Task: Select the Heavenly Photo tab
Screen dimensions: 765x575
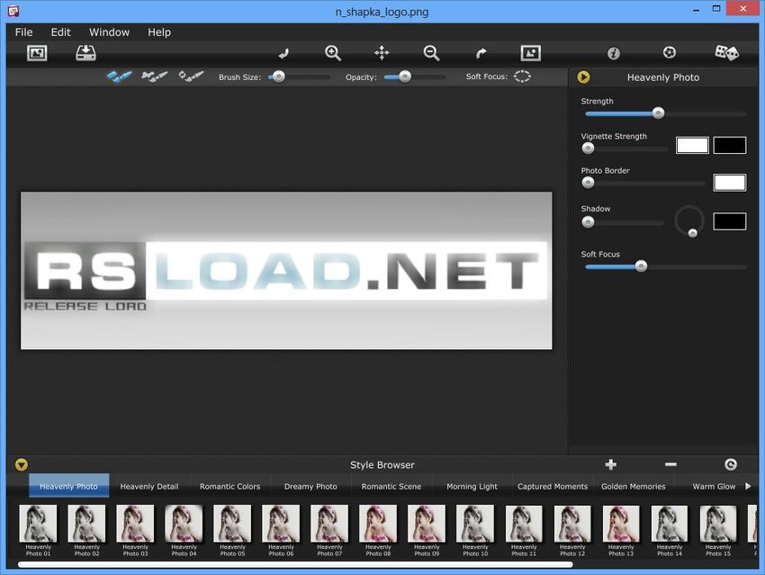Action: click(68, 486)
